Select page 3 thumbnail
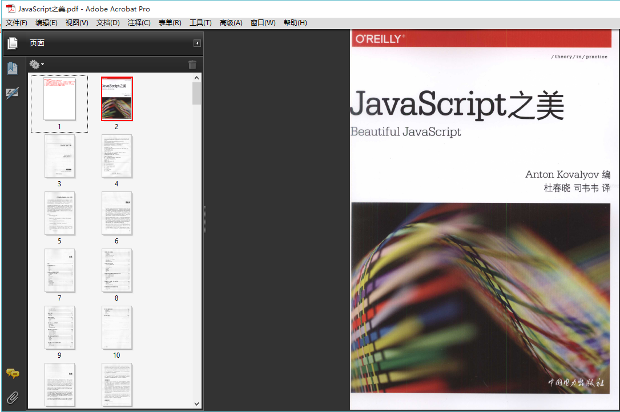 (x=60, y=157)
